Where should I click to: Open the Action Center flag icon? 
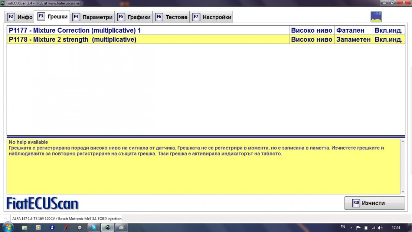(359, 228)
